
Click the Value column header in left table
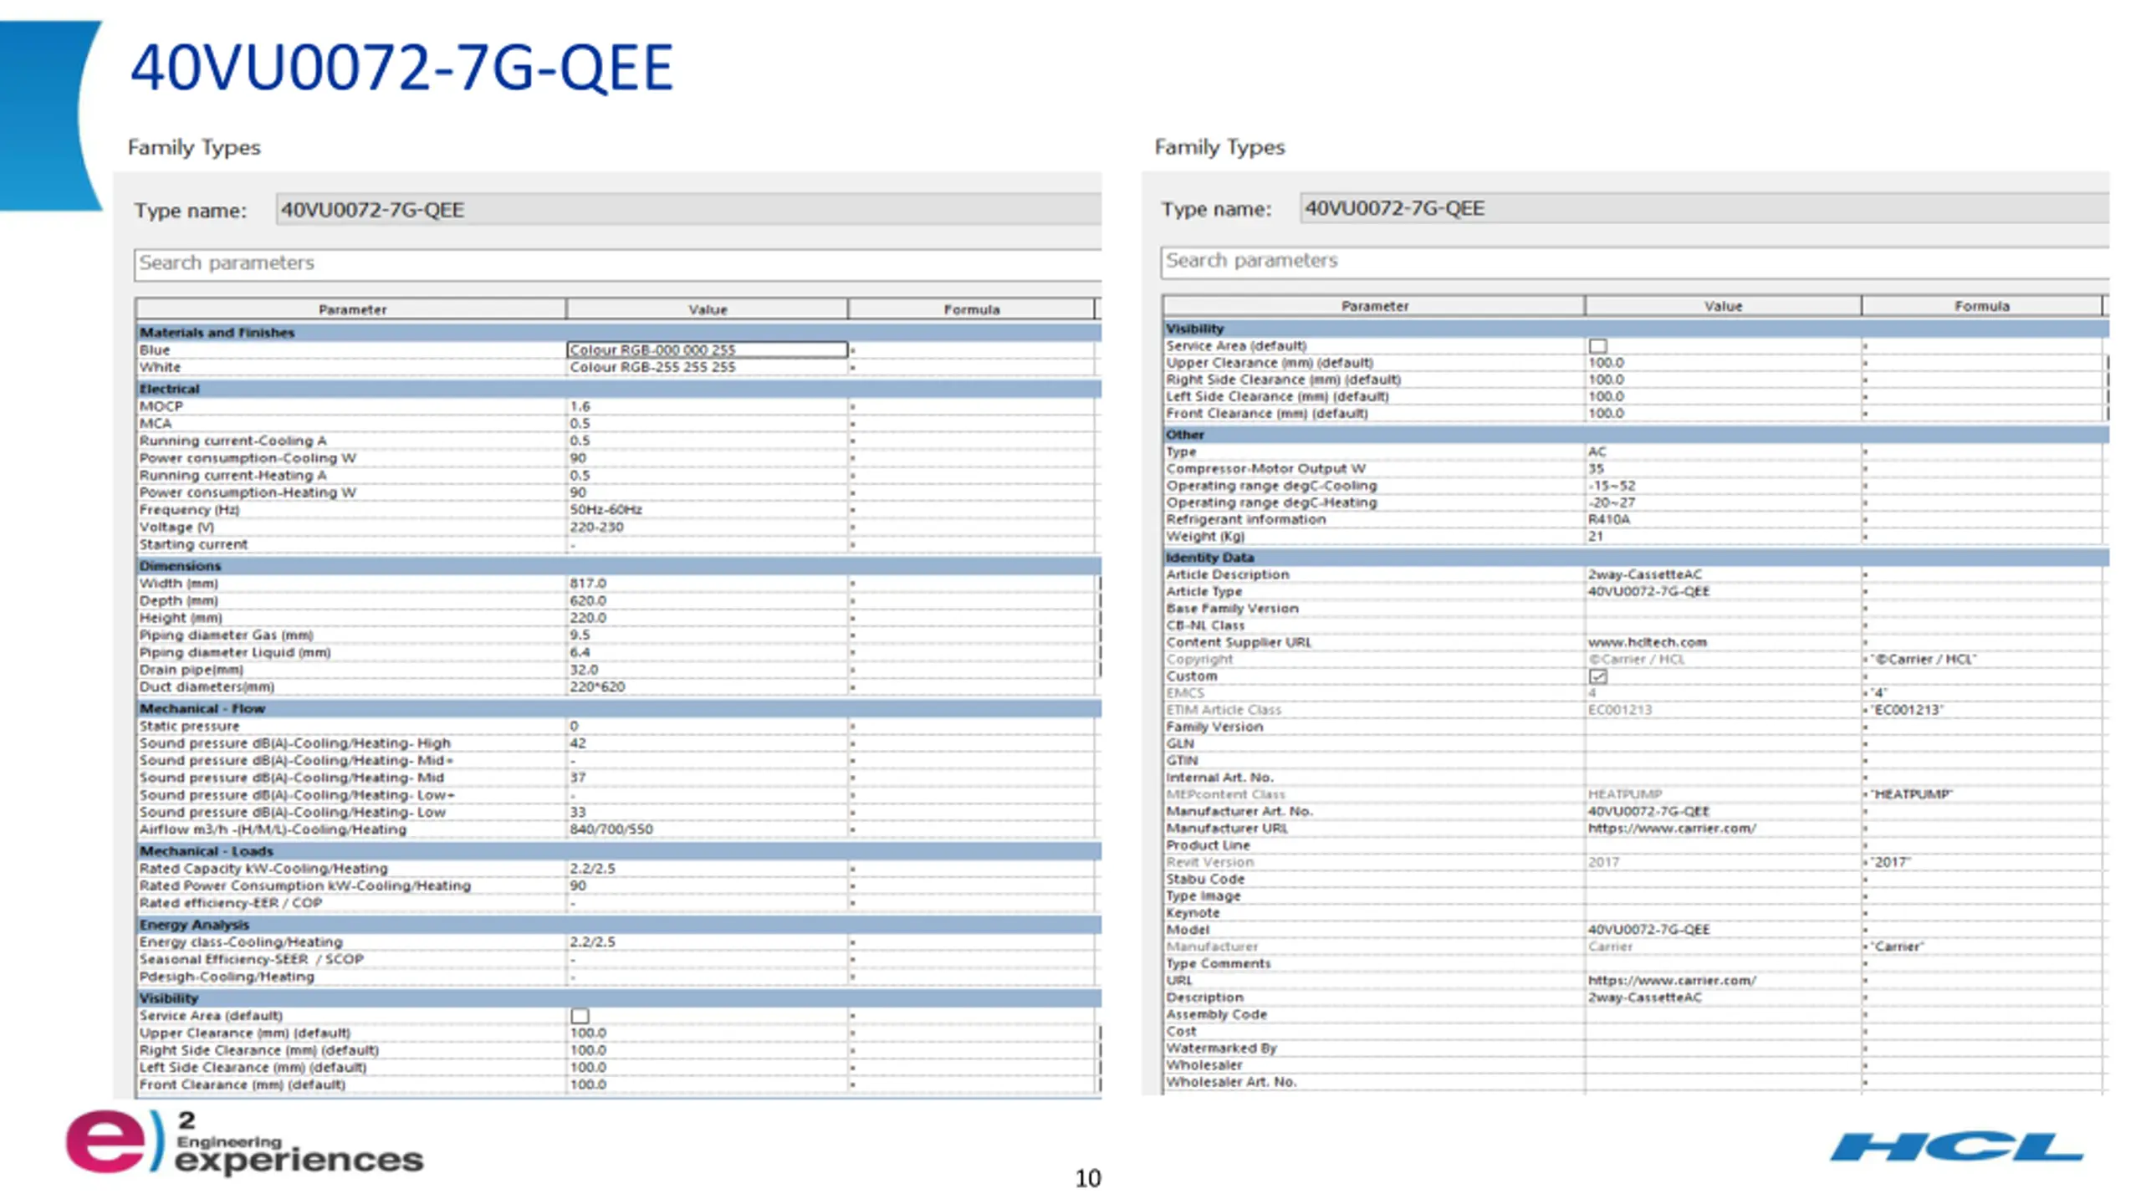[x=707, y=309]
